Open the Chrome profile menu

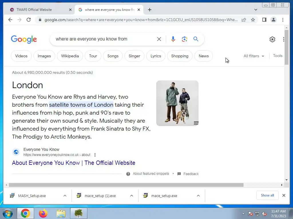point(273,20)
